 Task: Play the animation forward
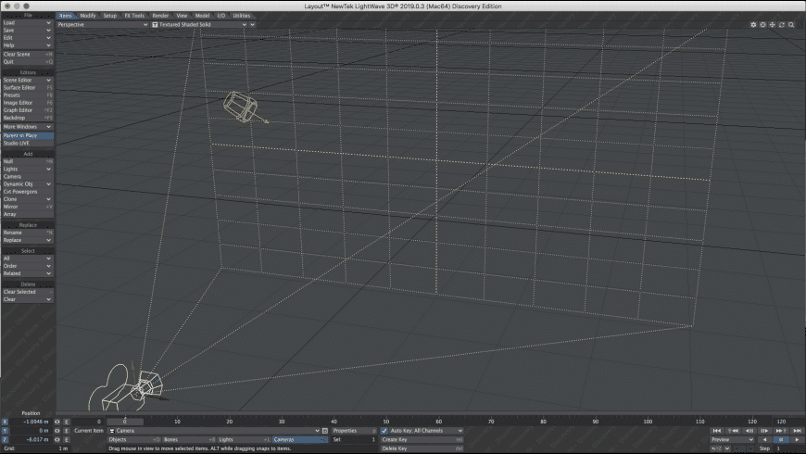[x=796, y=439]
